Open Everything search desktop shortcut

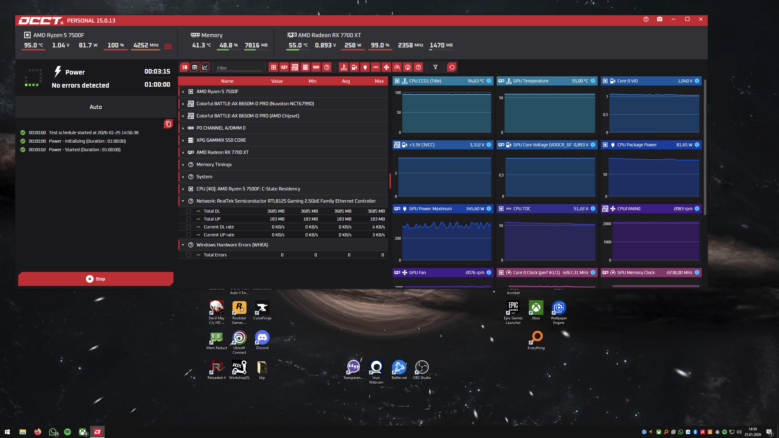(536, 340)
